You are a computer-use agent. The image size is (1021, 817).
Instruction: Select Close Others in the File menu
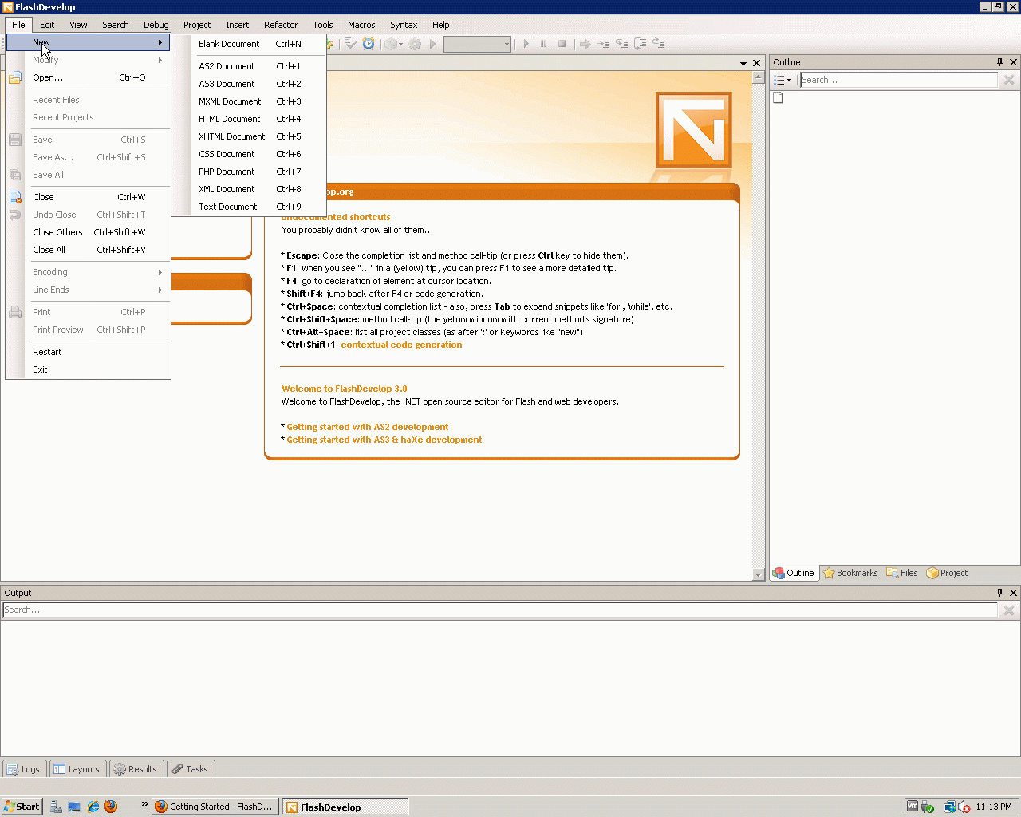[88, 232]
